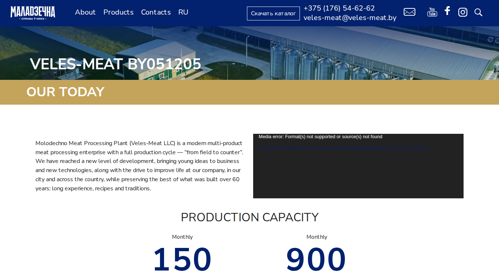
Task: Click the Monthly label above 900
Action: [x=317, y=237]
